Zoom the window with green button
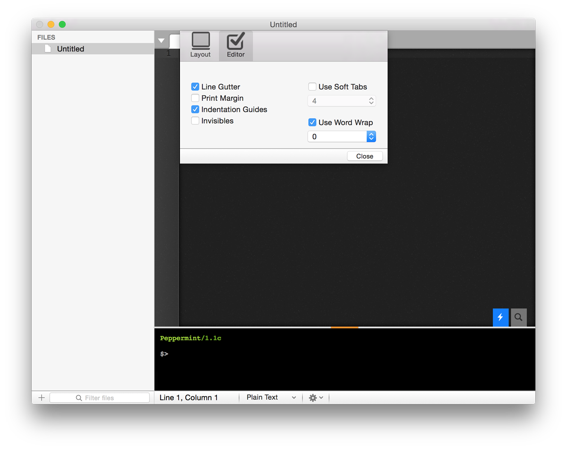567x449 pixels. 62,24
